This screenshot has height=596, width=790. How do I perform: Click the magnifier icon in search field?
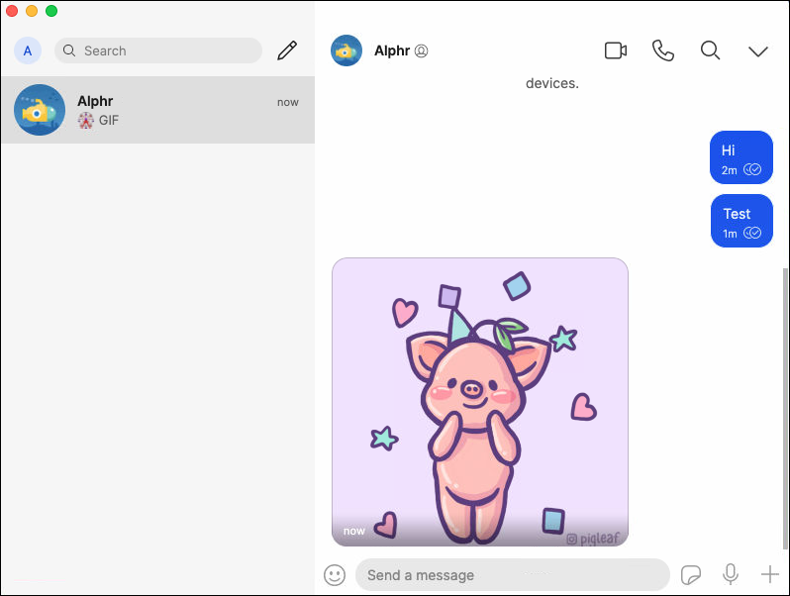tap(69, 50)
